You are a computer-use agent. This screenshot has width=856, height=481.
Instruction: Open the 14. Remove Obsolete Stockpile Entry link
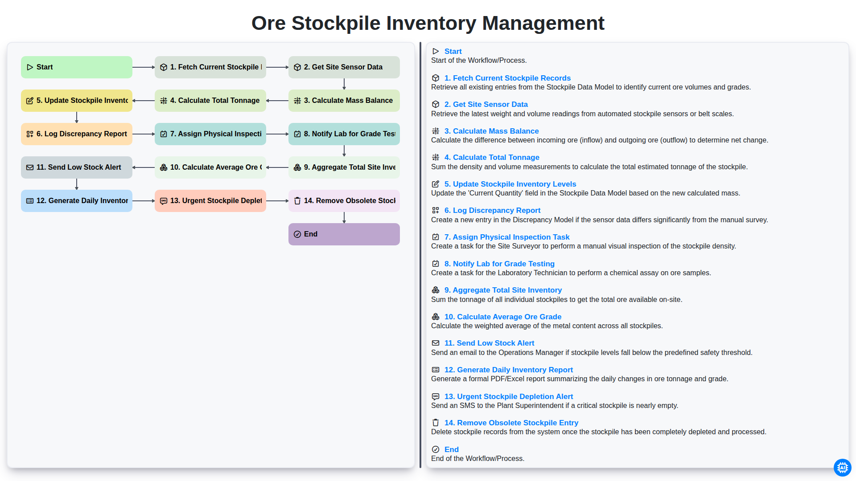511,423
